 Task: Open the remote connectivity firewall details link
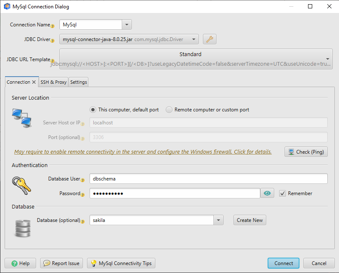143,152
